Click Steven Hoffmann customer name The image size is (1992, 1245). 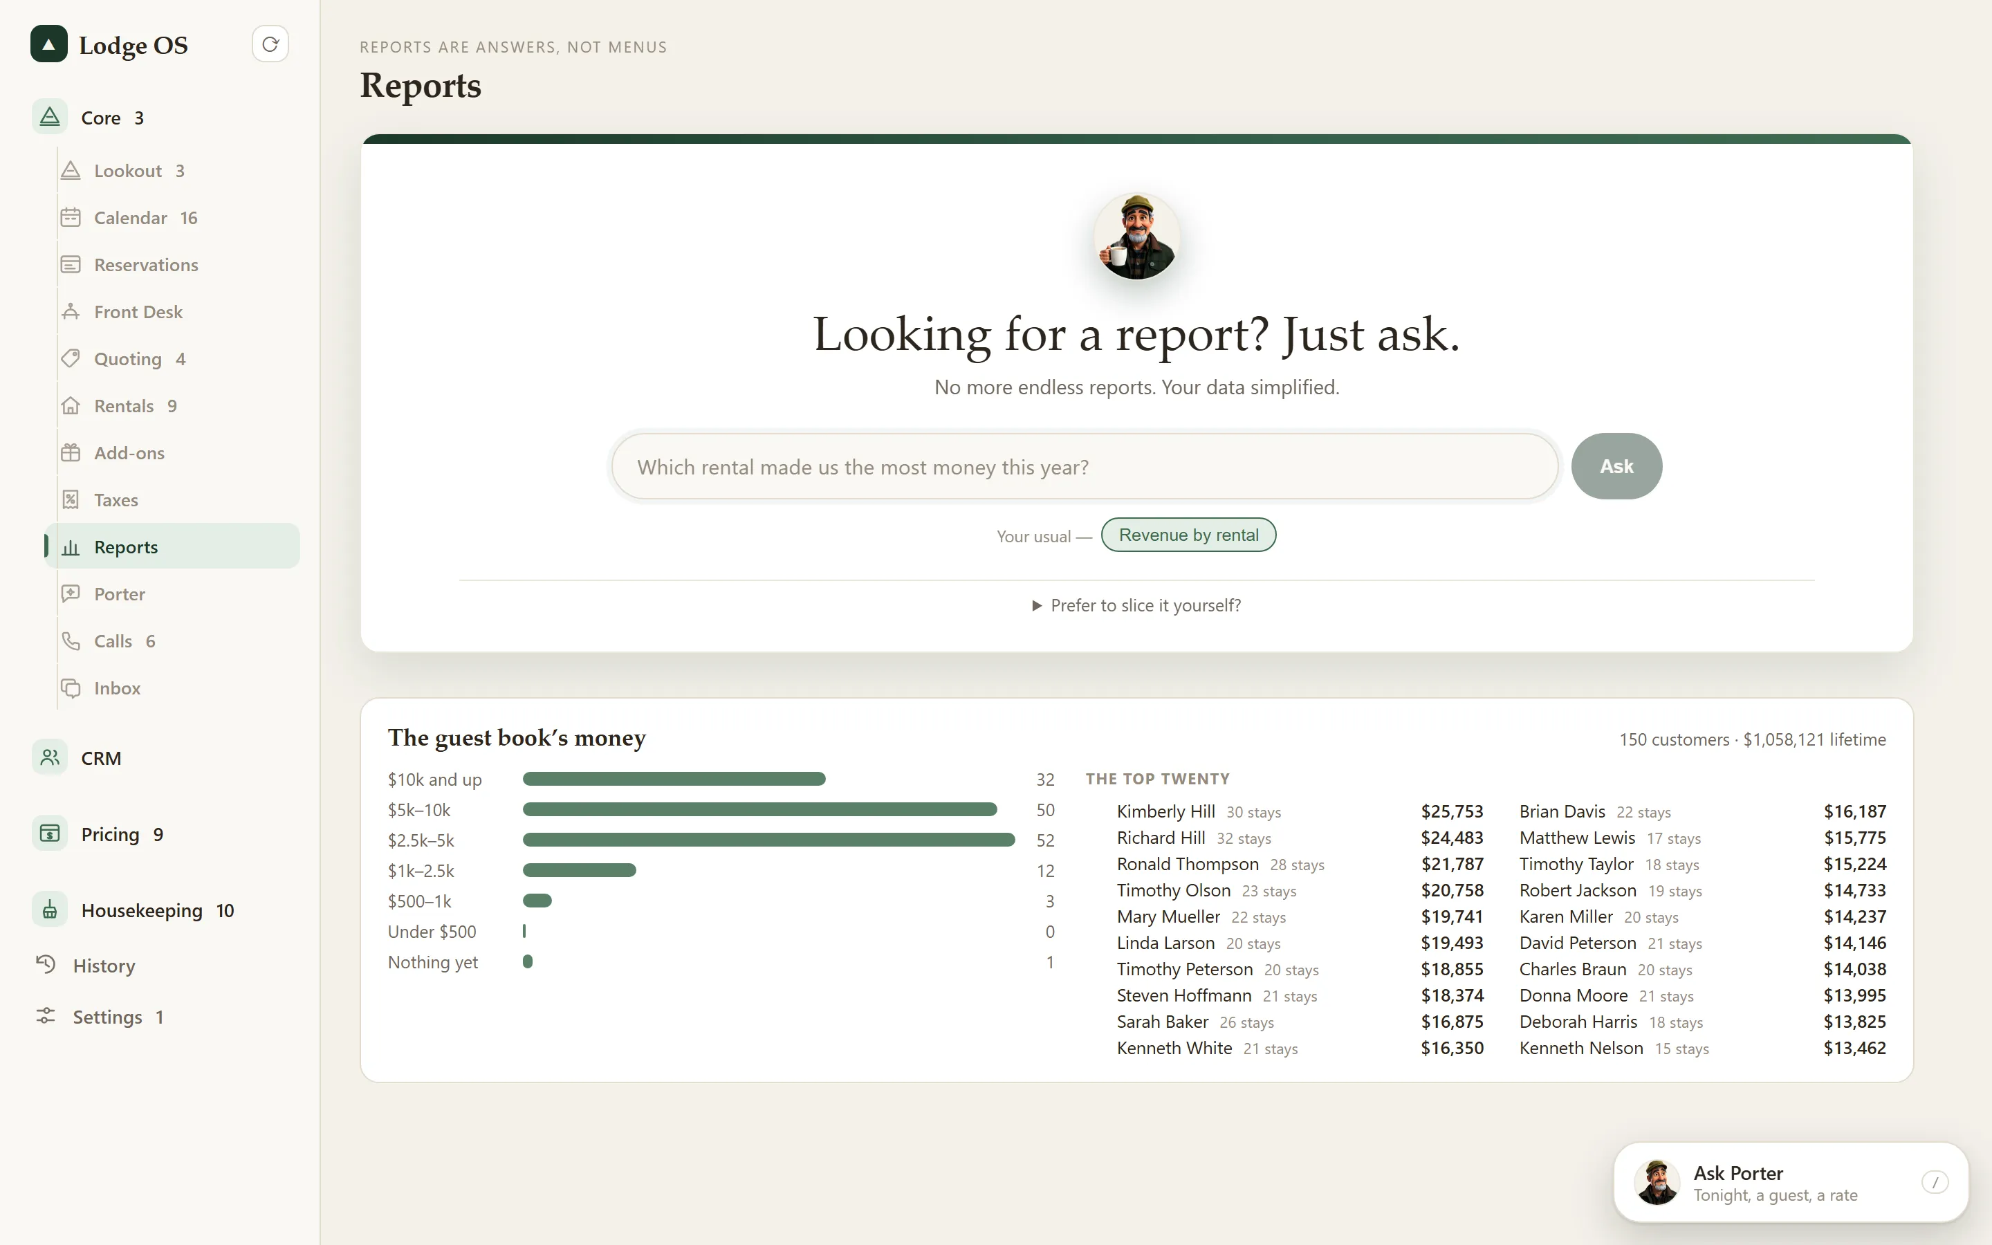click(x=1183, y=995)
